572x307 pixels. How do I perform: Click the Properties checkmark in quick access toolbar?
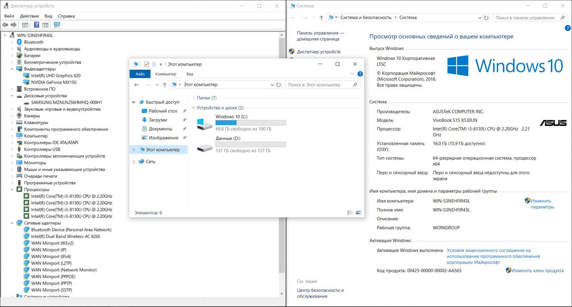click(146, 64)
